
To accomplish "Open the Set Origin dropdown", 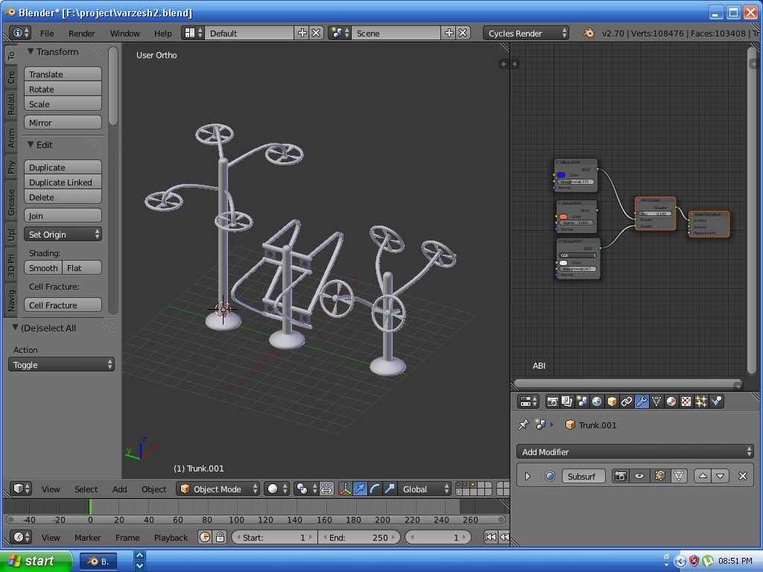I will pos(63,234).
